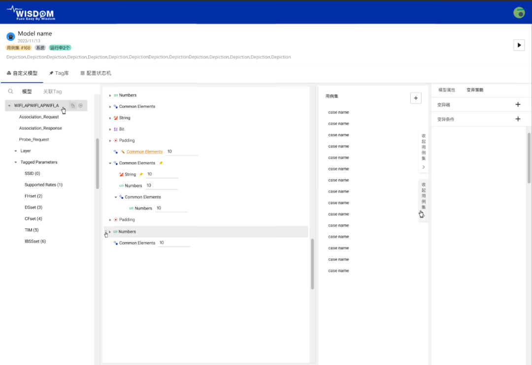The image size is (532, 365).
Task: Click value field of the last Common Elements row
Action: point(174,243)
